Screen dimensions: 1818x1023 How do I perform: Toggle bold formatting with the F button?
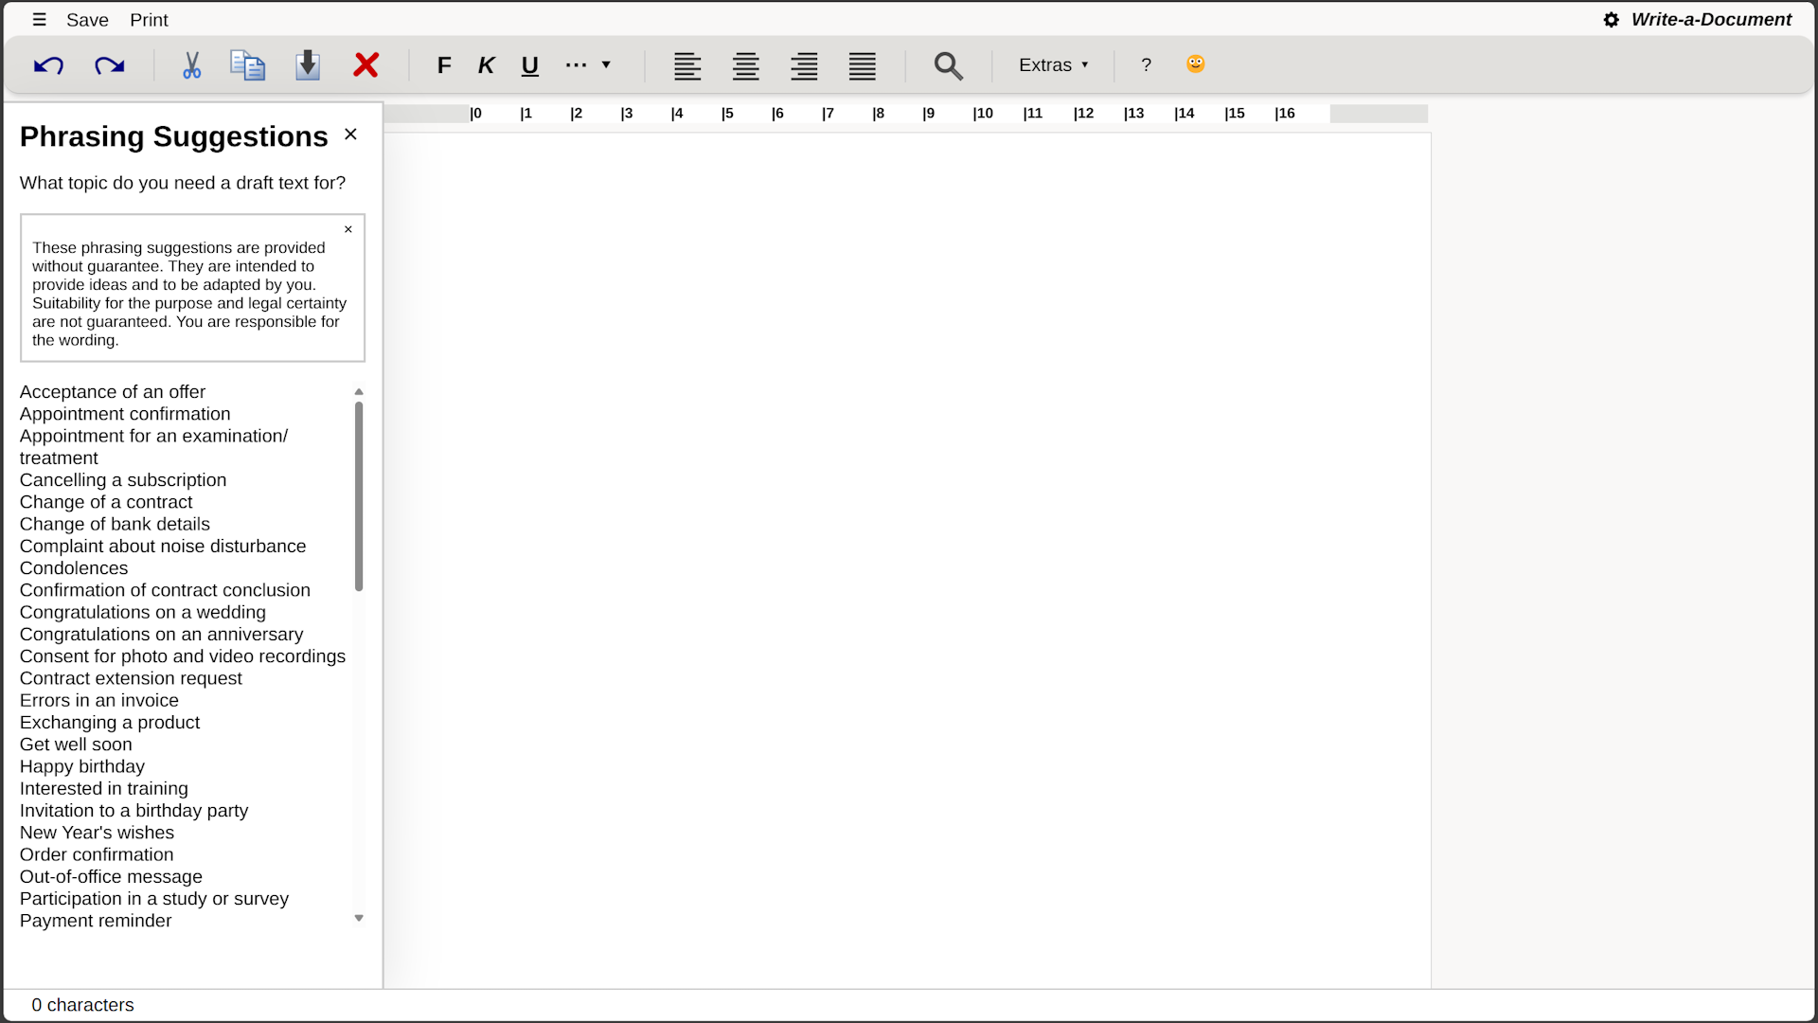(x=444, y=65)
